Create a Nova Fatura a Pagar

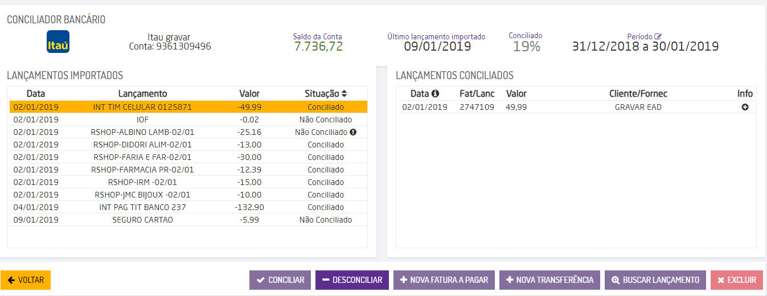[x=444, y=280]
